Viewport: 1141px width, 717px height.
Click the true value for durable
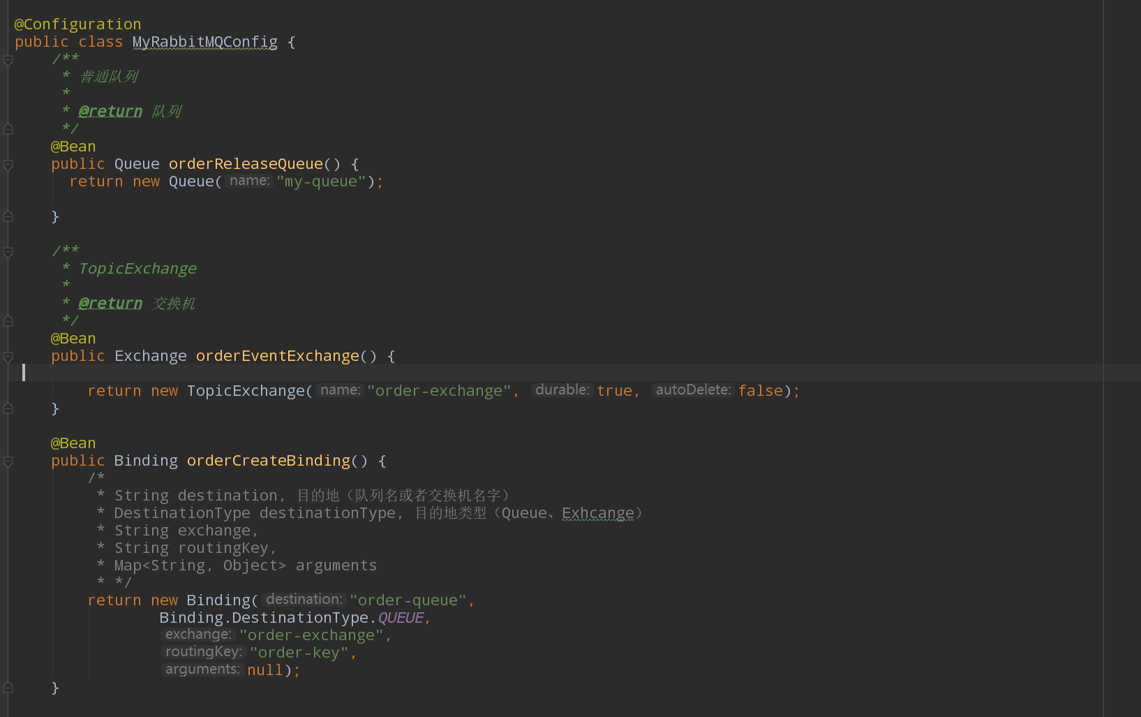[614, 390]
